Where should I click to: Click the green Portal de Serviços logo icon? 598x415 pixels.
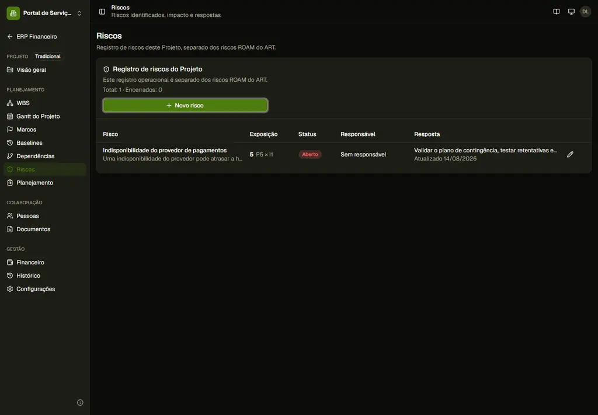pyautogui.click(x=13, y=13)
